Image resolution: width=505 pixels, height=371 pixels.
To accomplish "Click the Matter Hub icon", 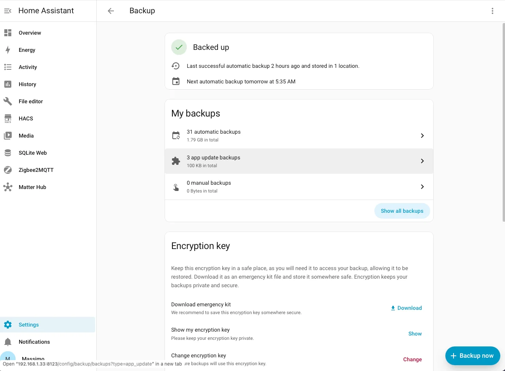I will (8, 187).
